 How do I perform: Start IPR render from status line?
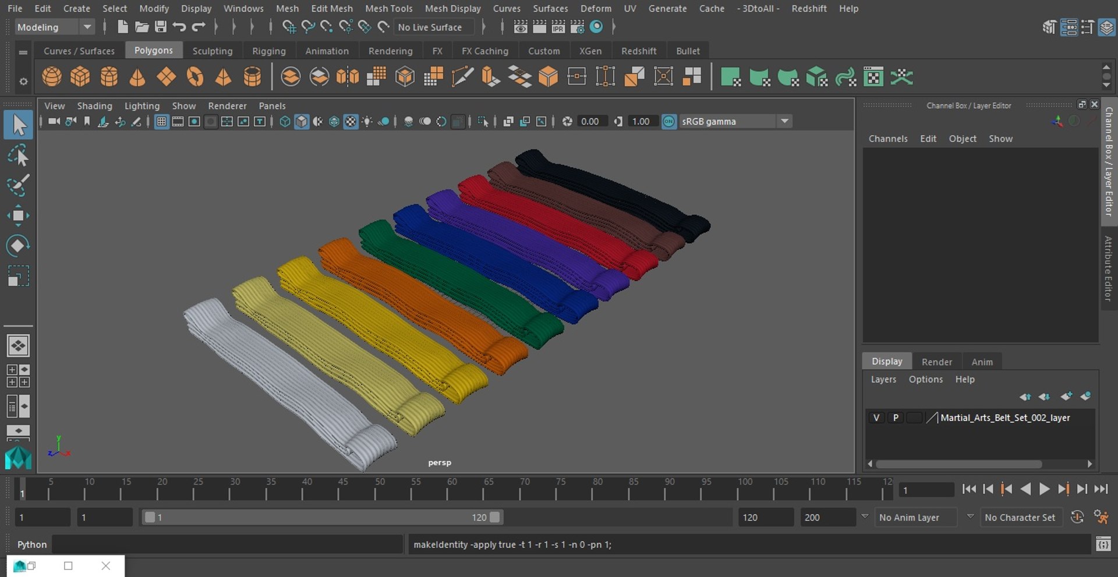coord(558,27)
